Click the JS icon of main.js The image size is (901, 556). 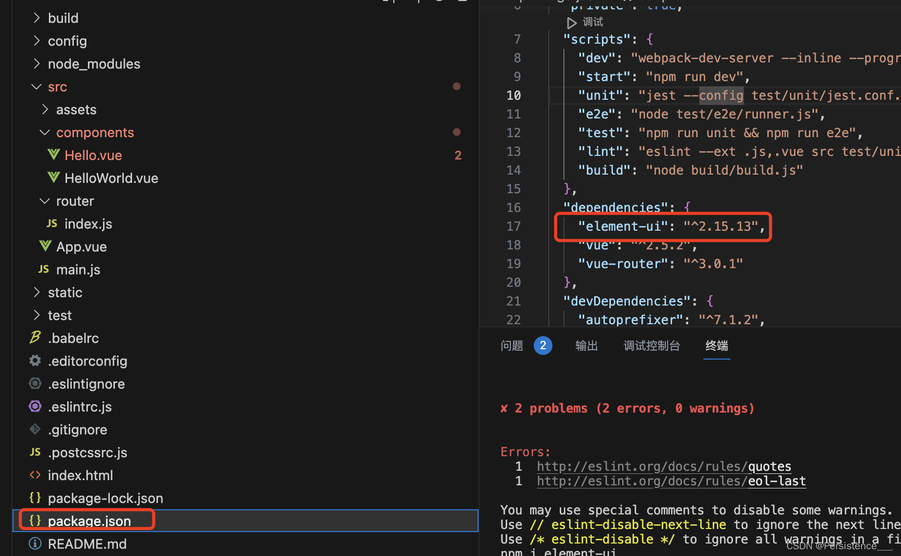[44, 269]
